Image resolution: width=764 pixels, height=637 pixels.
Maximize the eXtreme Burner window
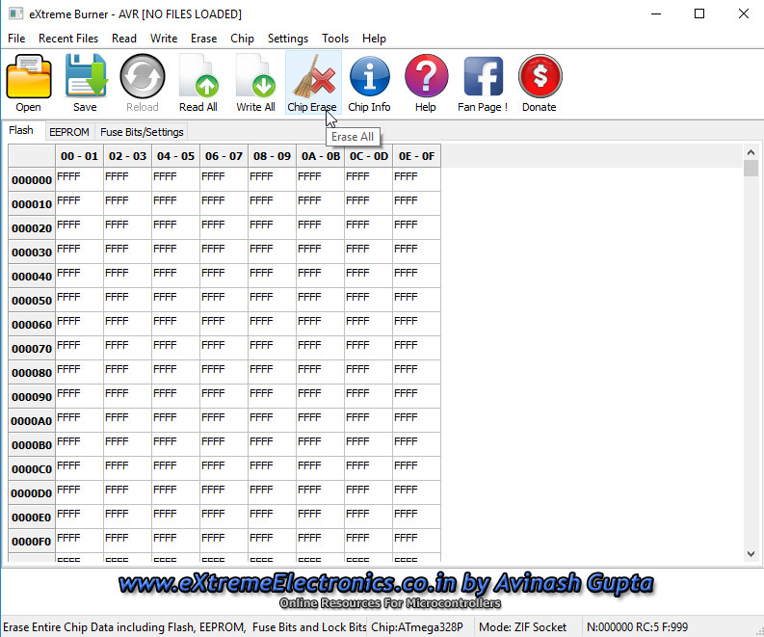699,13
